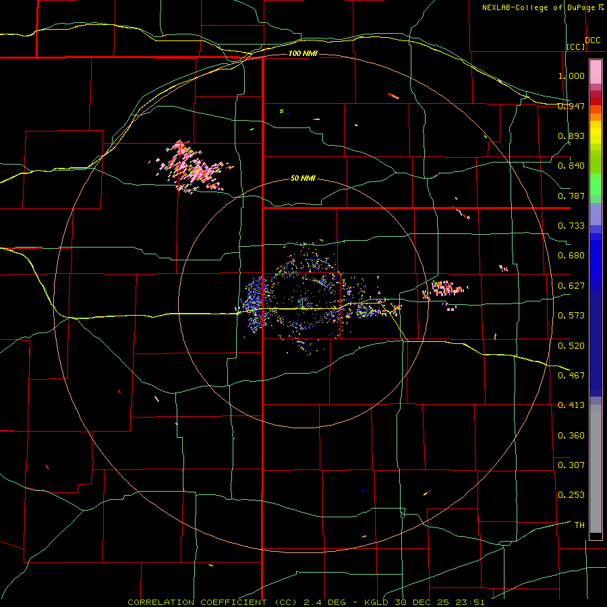The width and height of the screenshot is (607, 607).
Task: Click the 100 NMI range ring label
Action: pos(303,53)
